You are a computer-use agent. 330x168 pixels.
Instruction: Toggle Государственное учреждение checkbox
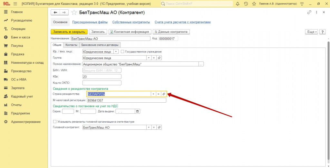point(122,51)
